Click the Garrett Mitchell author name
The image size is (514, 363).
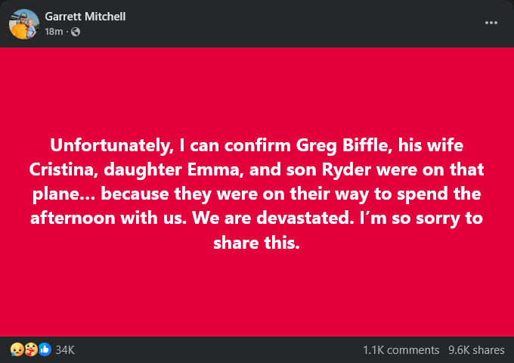[x=83, y=16]
